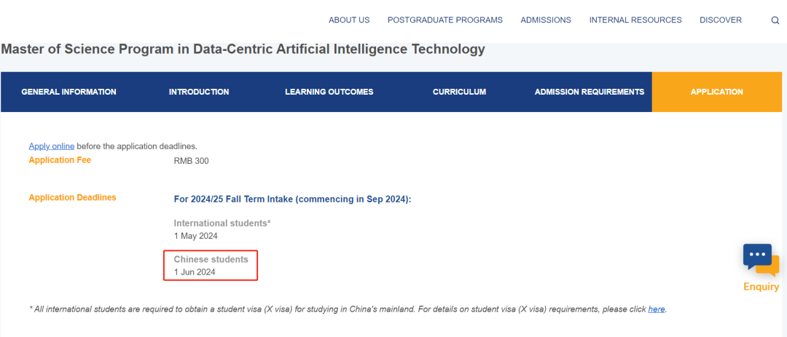Viewport: 787px width, 337px height.
Task: Go to the Curriculum tab
Action: pyautogui.click(x=459, y=92)
